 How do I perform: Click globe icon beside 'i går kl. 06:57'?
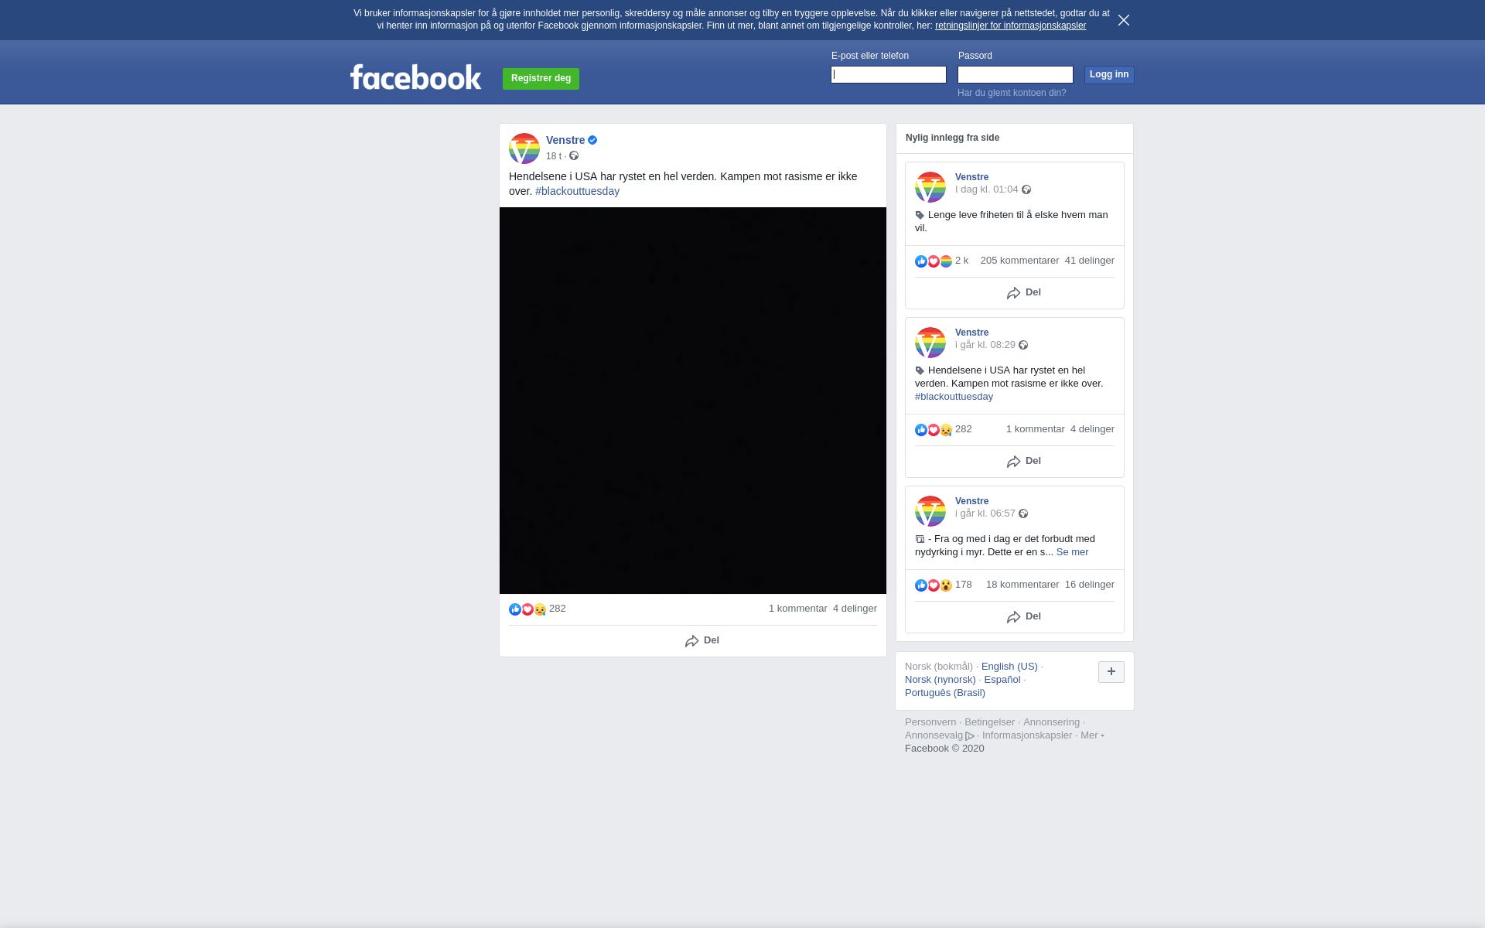pos(1023,513)
